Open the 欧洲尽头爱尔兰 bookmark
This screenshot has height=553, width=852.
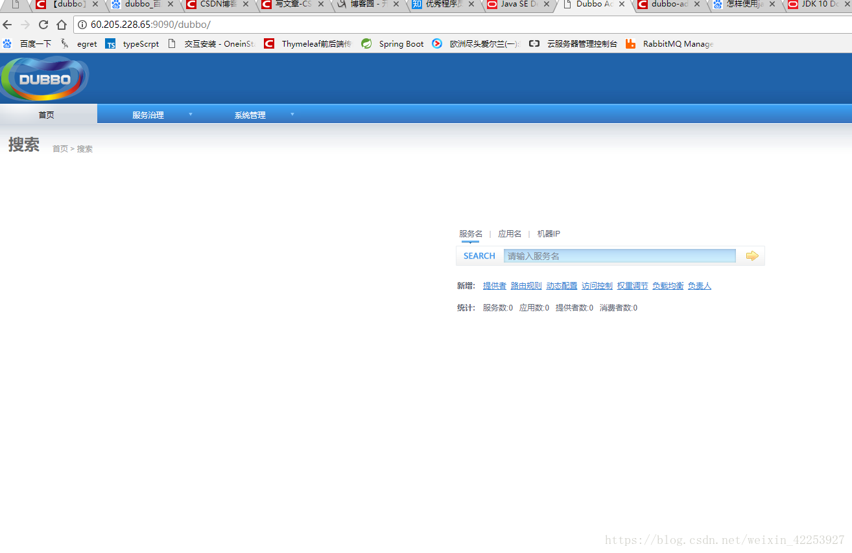[477, 44]
